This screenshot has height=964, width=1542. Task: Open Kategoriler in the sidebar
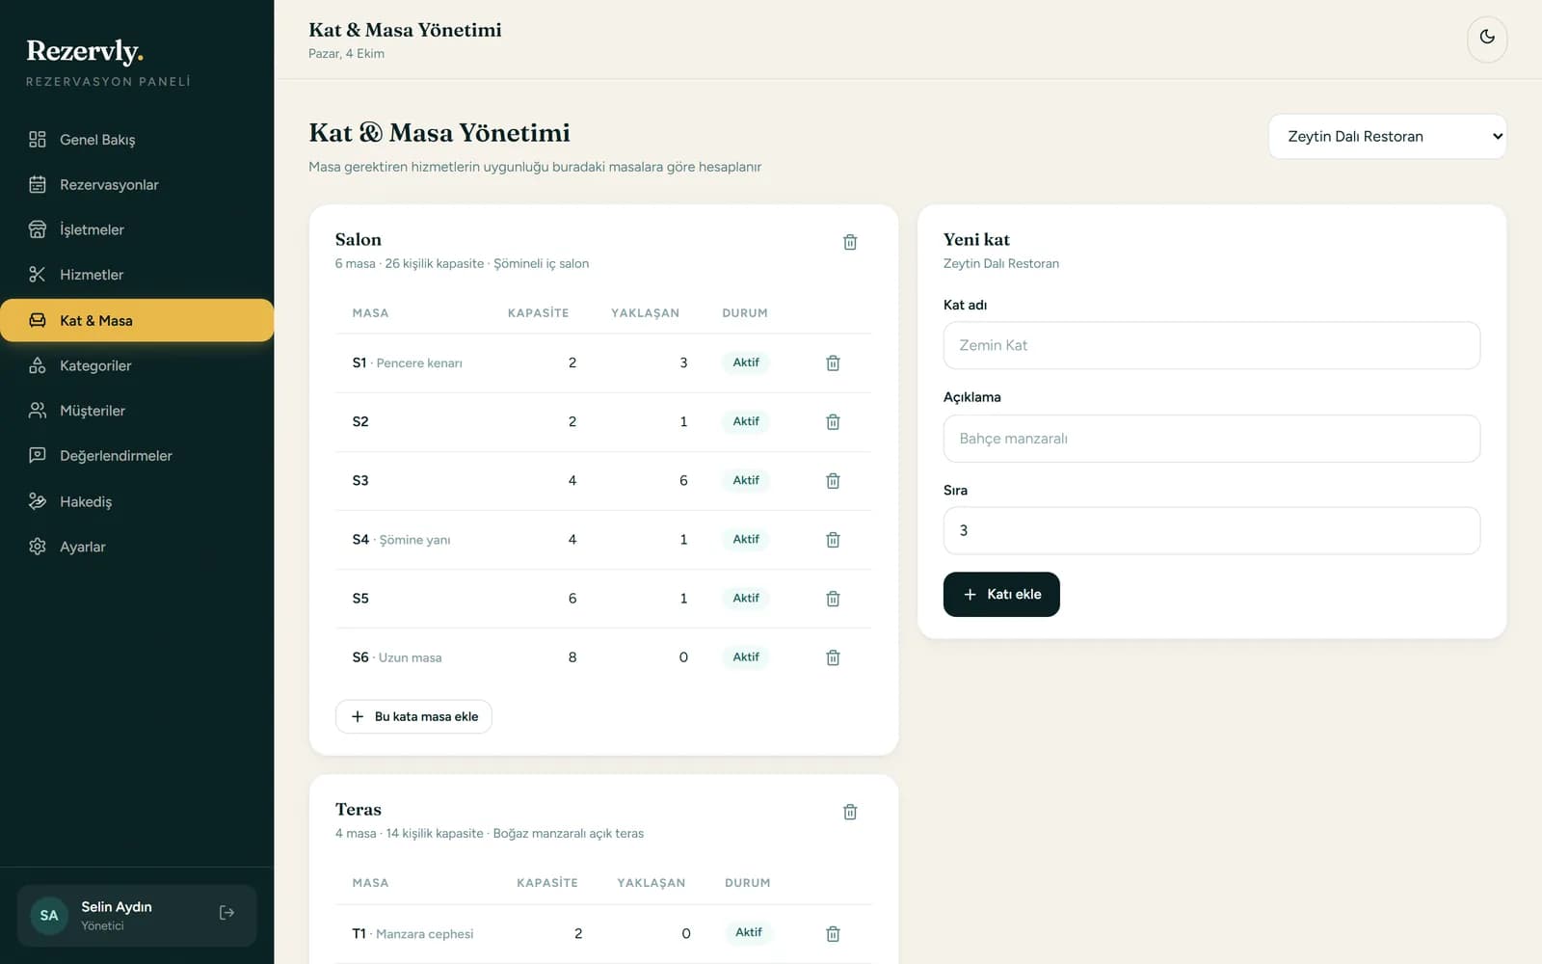(x=137, y=365)
